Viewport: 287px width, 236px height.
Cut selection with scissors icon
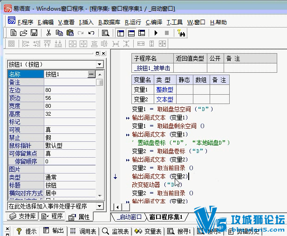pos(48,33)
